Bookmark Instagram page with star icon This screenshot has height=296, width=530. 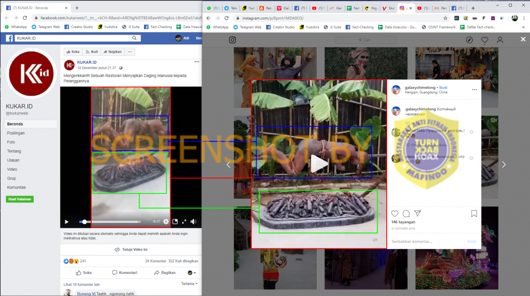[445, 18]
